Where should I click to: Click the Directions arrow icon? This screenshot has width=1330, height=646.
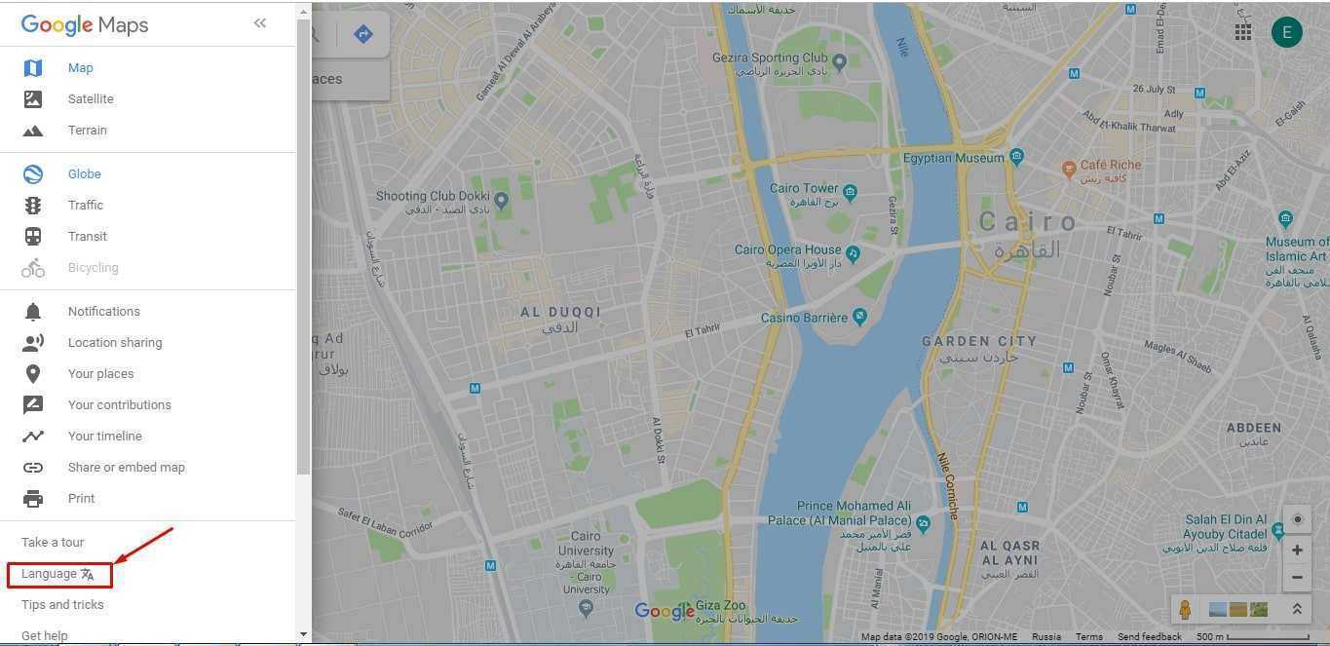click(x=363, y=34)
